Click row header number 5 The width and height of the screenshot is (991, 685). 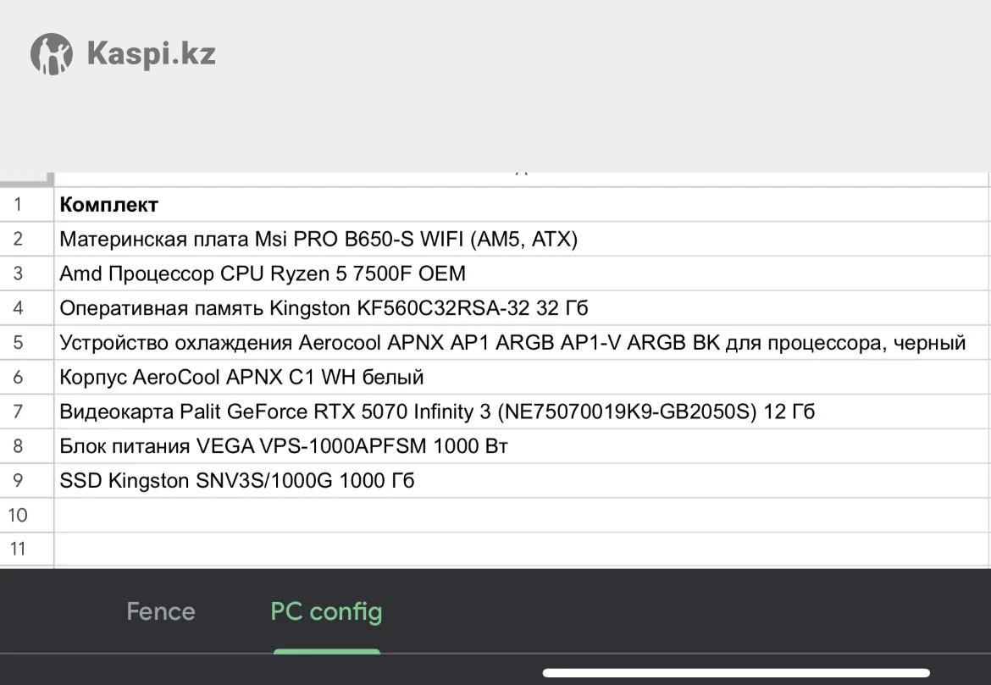coord(19,343)
